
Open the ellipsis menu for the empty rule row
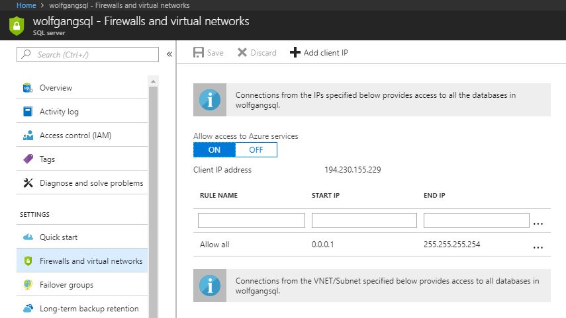tap(538, 224)
